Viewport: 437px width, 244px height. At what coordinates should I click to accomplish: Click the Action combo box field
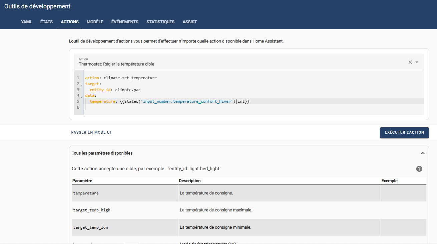pyautogui.click(x=249, y=62)
